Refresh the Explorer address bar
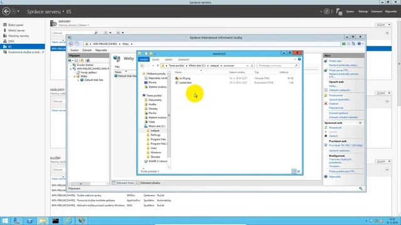 252,66
